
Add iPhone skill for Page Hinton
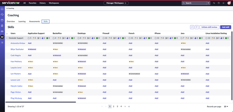point(156,92)
